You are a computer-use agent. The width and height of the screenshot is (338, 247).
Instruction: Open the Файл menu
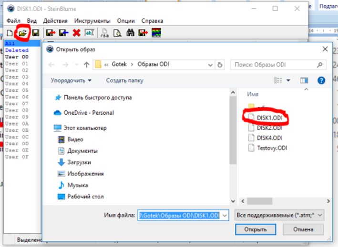[13, 21]
